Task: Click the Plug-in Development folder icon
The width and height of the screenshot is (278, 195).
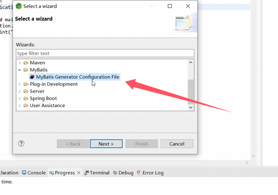Action: click(26, 84)
